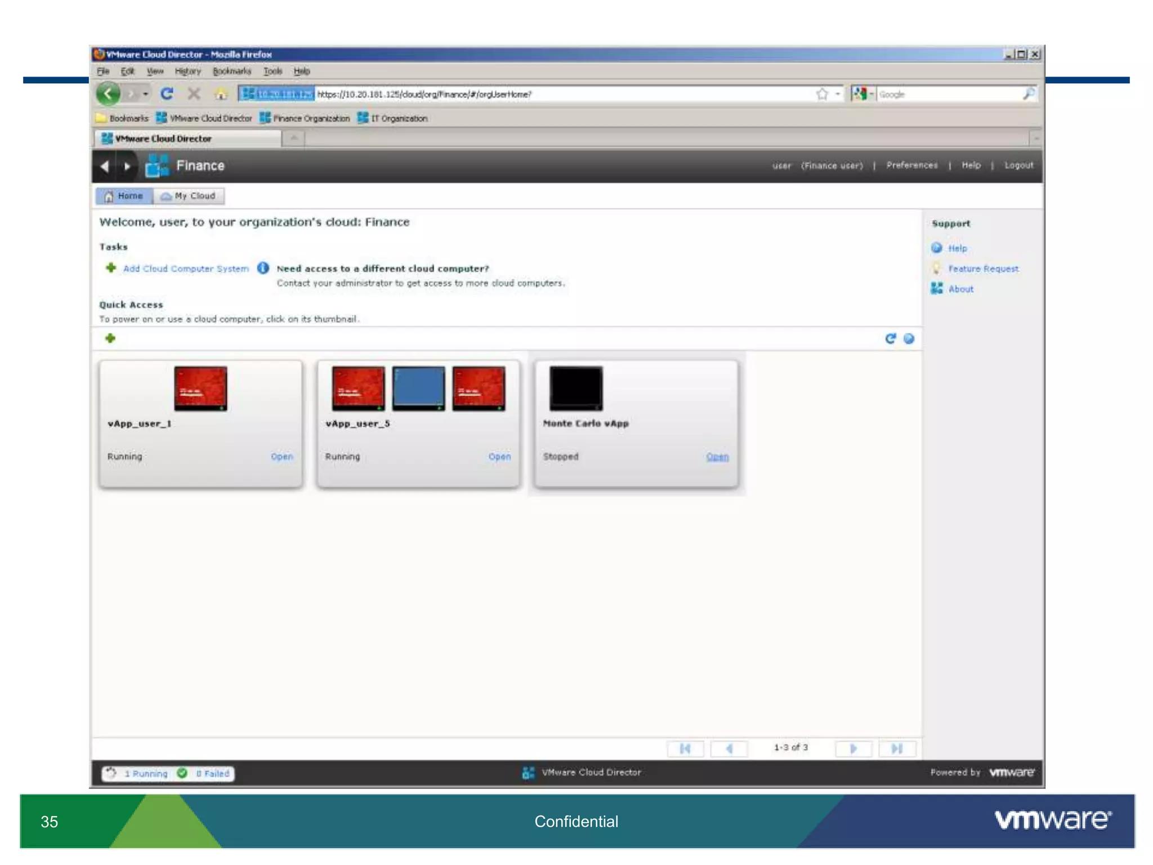
Task: Click the help icon next to refresh
Action: [x=909, y=338]
